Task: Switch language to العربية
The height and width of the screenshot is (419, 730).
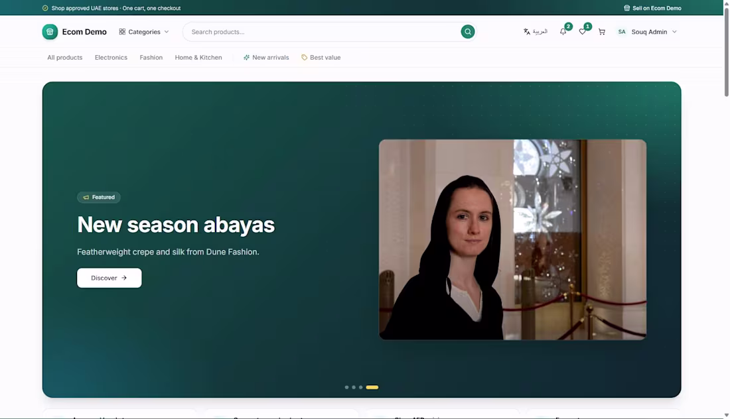Action: pyautogui.click(x=536, y=32)
